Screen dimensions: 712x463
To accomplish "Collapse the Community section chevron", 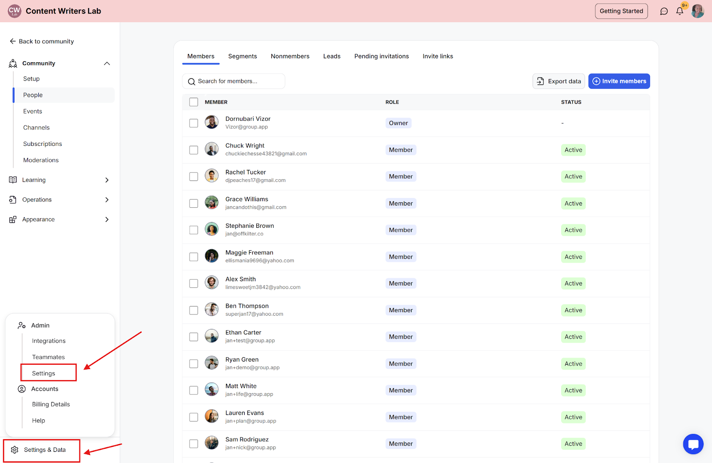I will click(x=107, y=64).
